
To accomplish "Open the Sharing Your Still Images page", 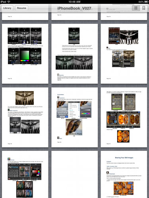I will coord(124,174).
